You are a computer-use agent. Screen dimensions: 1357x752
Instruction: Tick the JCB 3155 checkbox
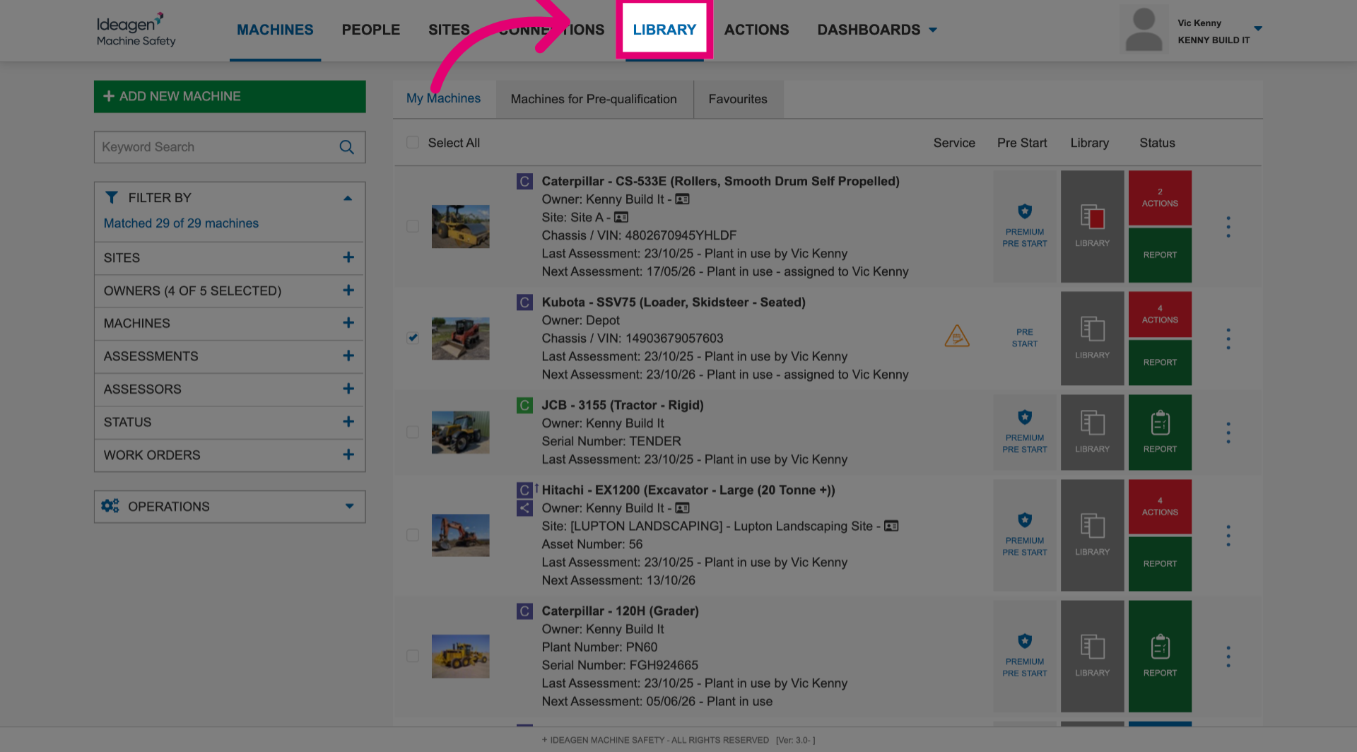413,432
